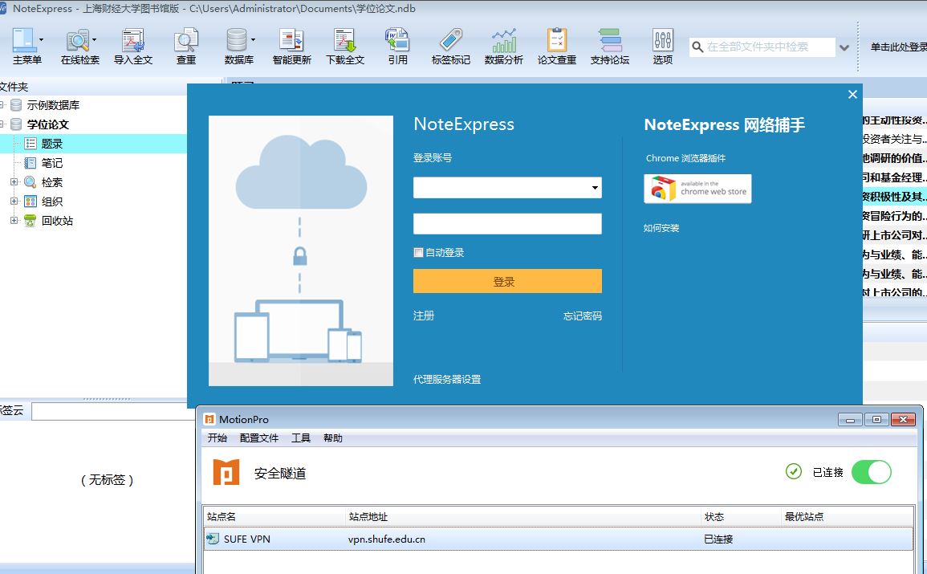Open the MotionPro 配置文件 menu
This screenshot has height=574, width=927.
pyautogui.click(x=259, y=438)
